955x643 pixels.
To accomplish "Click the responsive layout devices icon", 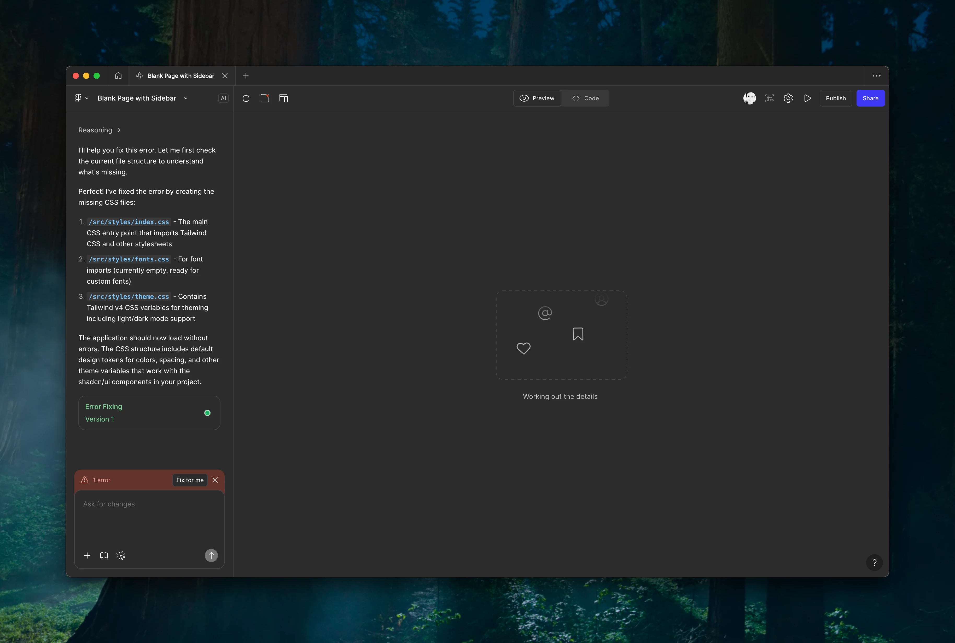I will pyautogui.click(x=283, y=98).
